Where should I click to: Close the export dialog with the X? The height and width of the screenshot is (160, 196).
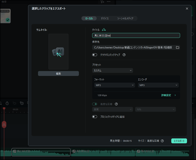187,9
